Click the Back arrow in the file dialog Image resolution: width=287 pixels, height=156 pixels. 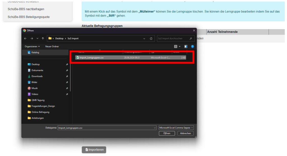pos(25,38)
